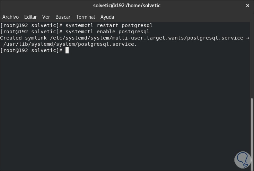254x171 pixels.
Task: Show the Terminal menu options
Action: [85, 17]
